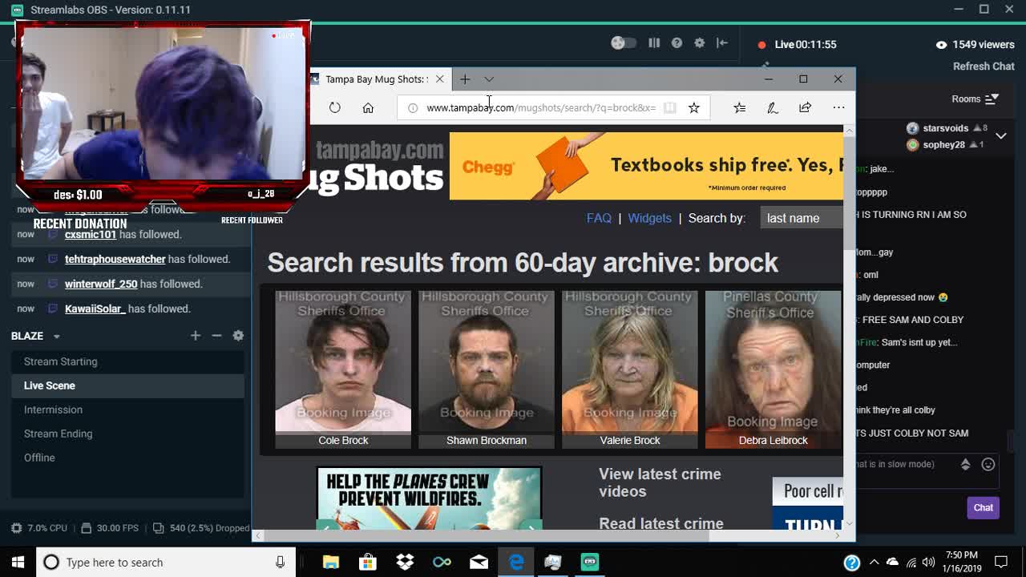1026x577 pixels.
Task: Remove selected scene with minus icon
Action: [x=216, y=336]
